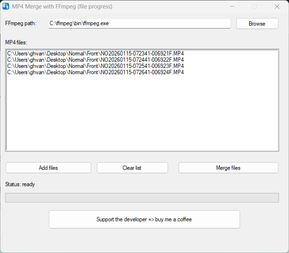289x253 pixels.
Task: Select the file ending 006922F.MP4
Action: (x=95, y=60)
